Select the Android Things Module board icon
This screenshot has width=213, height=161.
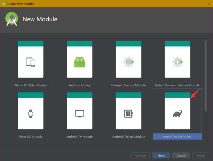coord(128,114)
